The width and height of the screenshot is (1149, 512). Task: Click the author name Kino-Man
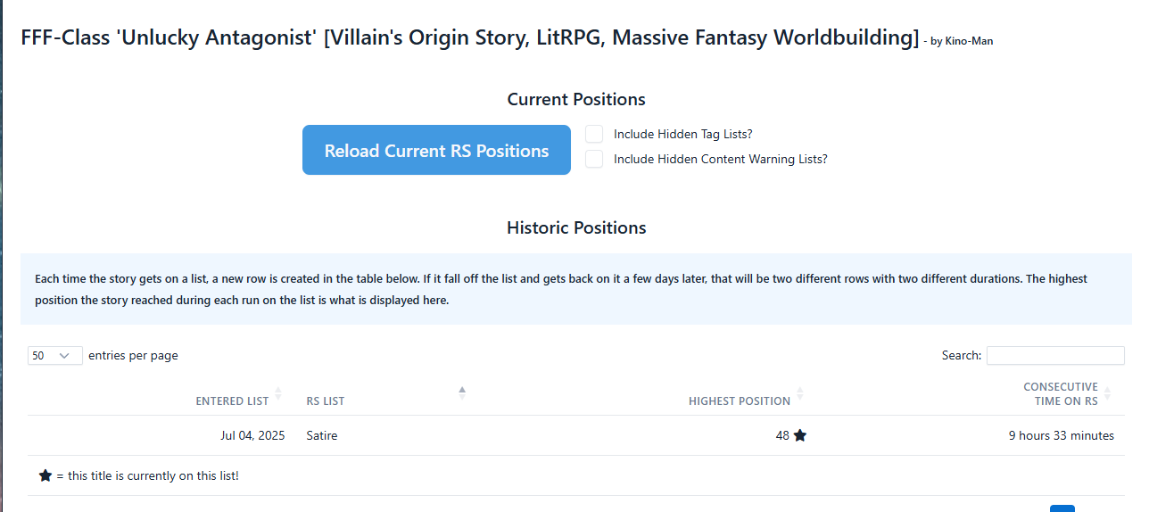(x=970, y=41)
